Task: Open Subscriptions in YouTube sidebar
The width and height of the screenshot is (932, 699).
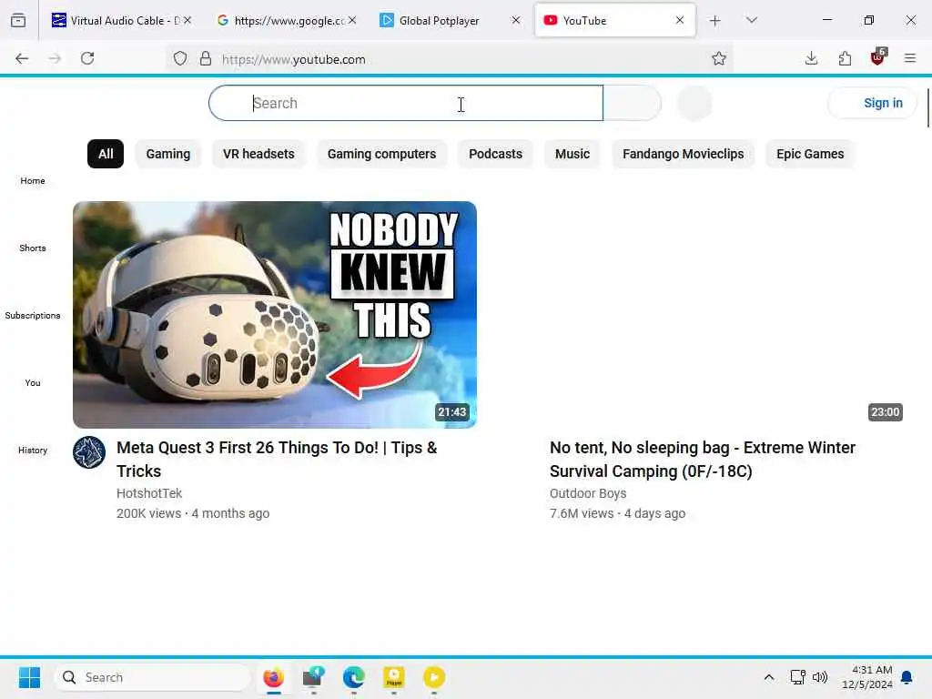Action: pos(33,315)
